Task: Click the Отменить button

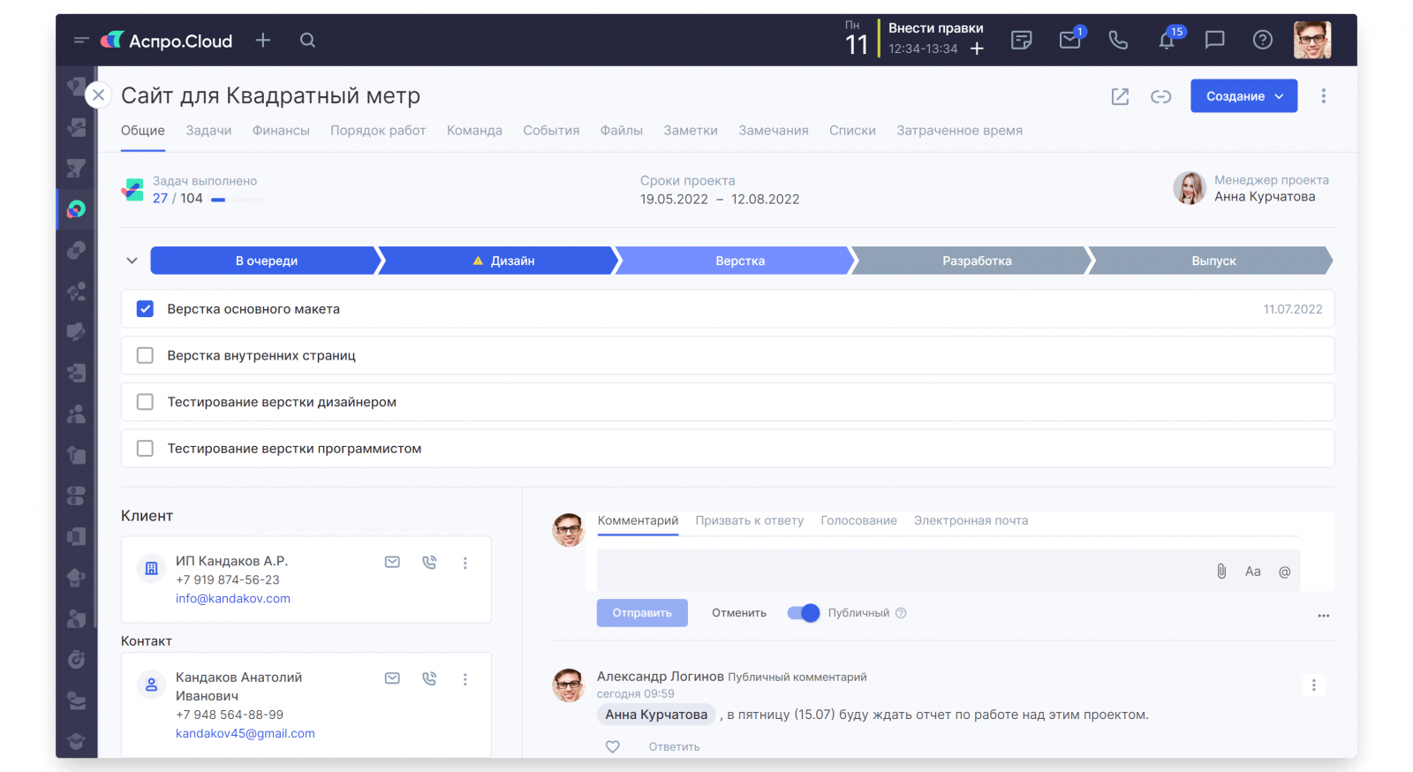Action: pos(739,613)
